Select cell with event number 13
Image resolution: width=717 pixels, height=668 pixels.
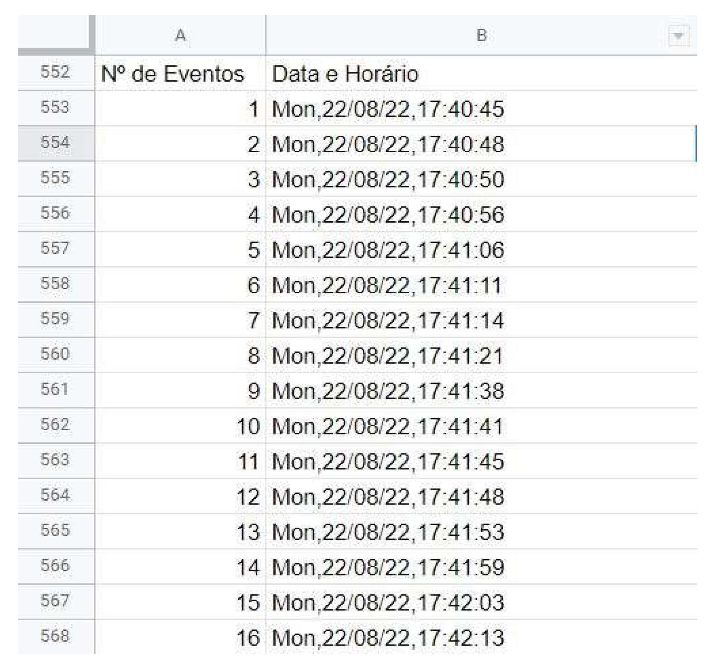180,532
